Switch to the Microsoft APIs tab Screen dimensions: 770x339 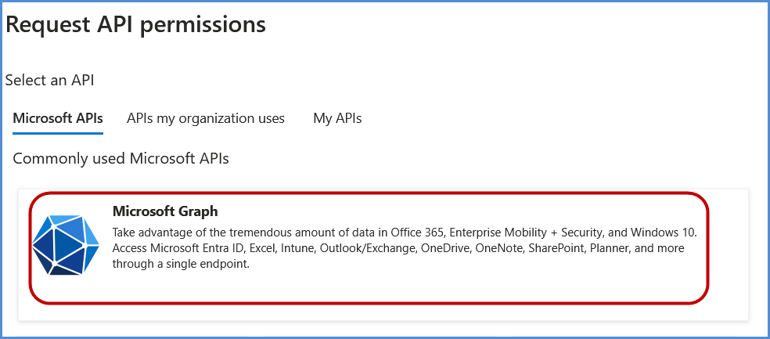pos(58,119)
